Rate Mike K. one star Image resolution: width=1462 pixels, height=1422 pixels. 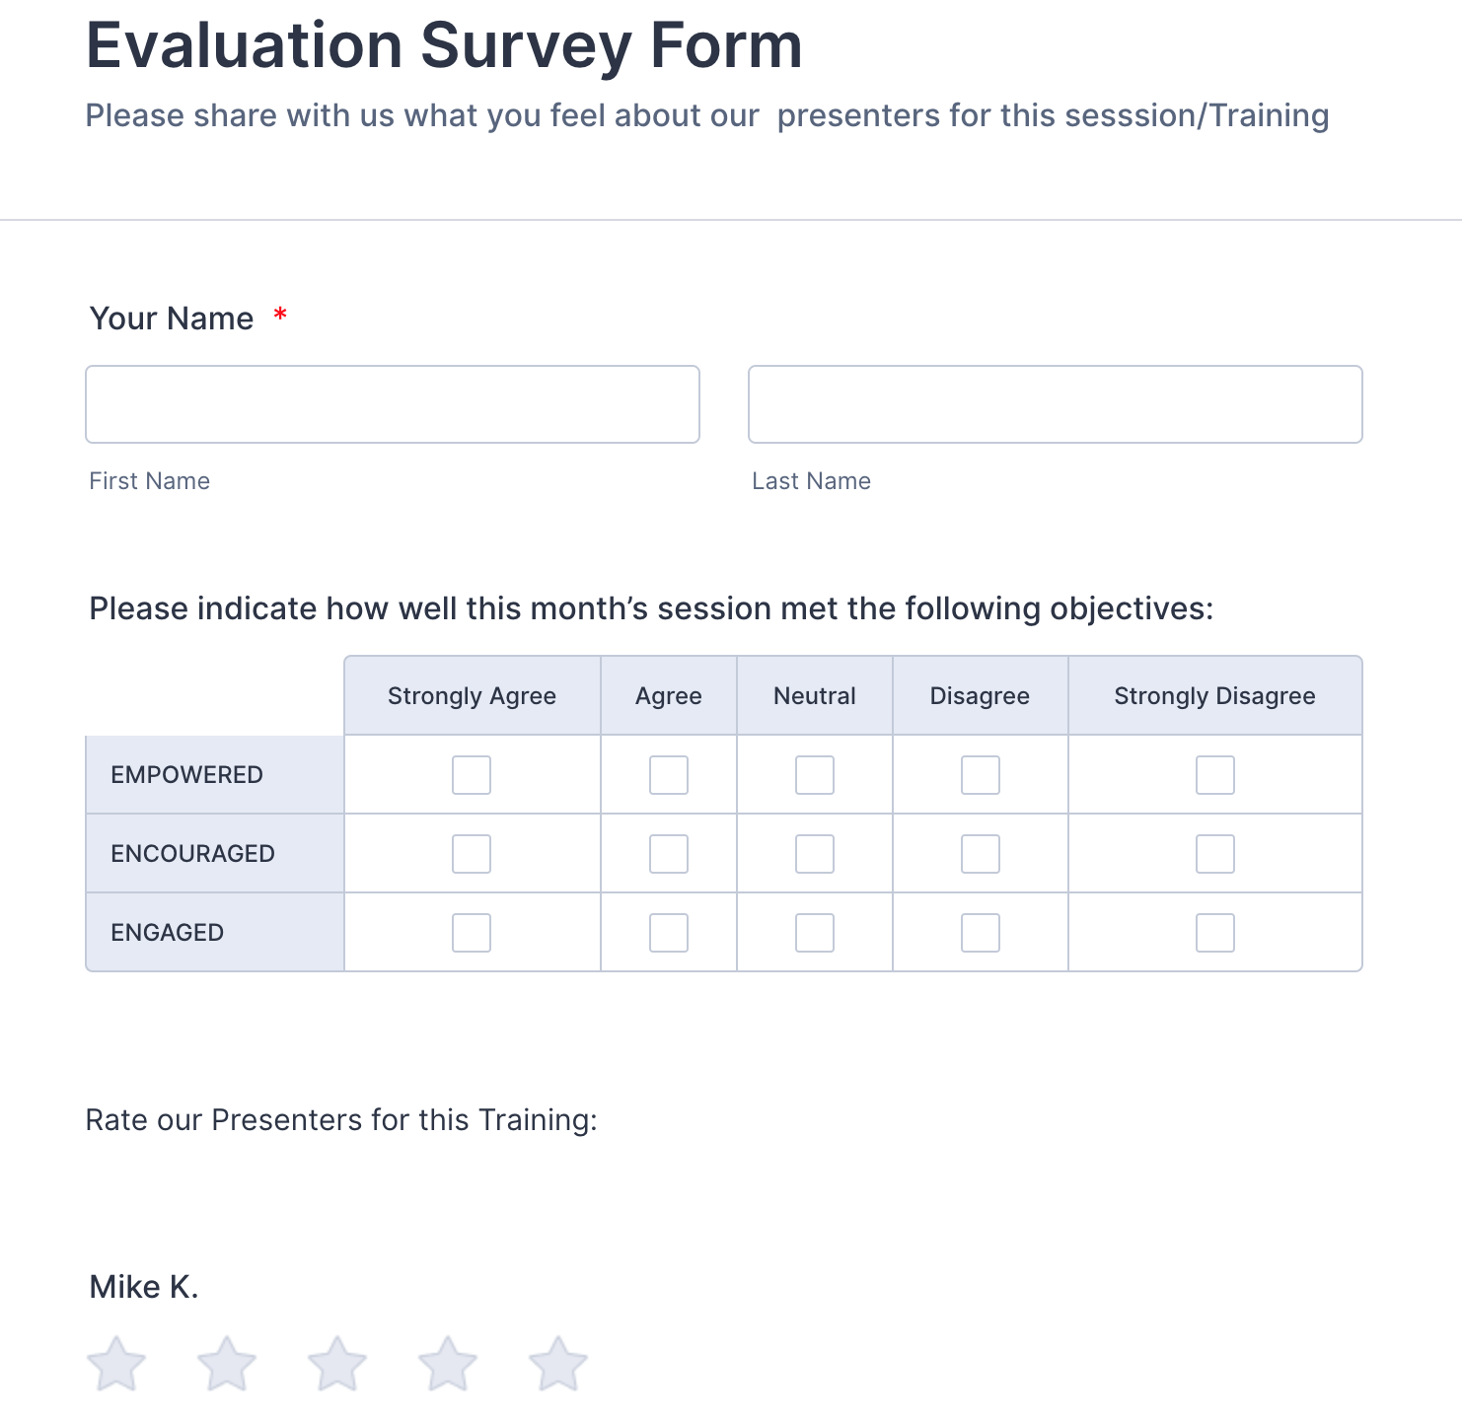(x=116, y=1364)
